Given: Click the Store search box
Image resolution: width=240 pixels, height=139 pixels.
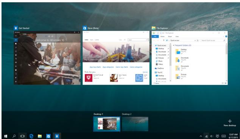Looking at the screenshot, I should coord(138,40).
